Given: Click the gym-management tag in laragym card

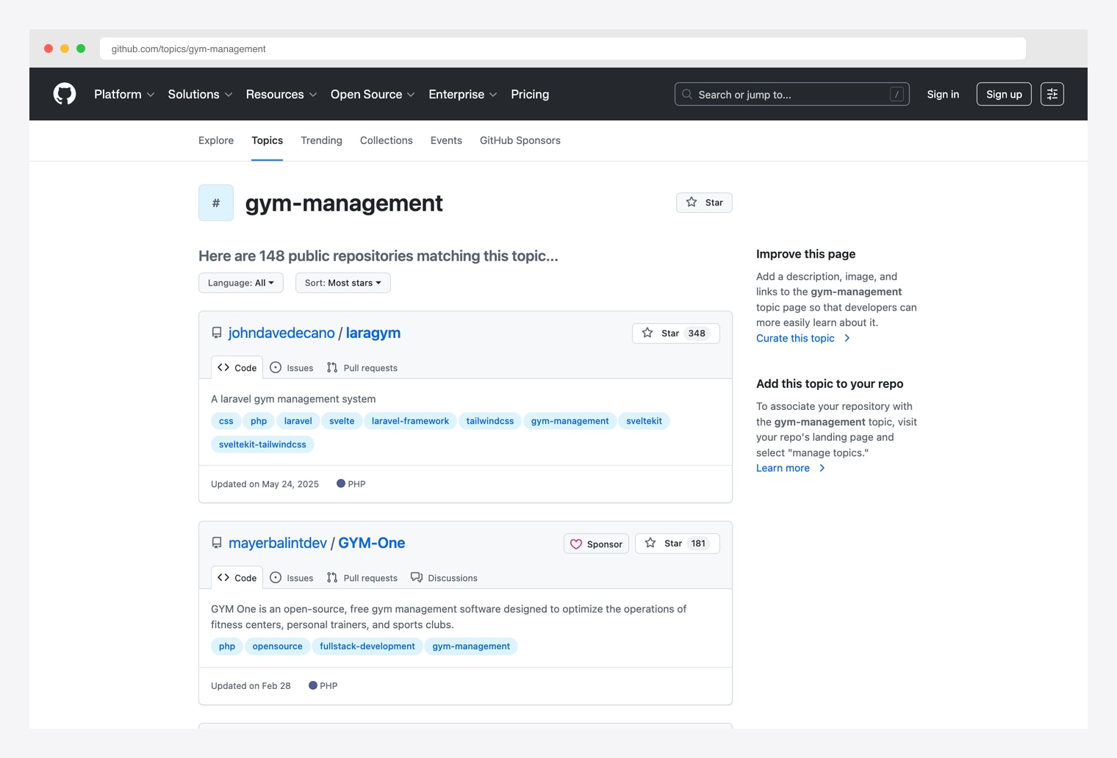Looking at the screenshot, I should tap(570, 421).
